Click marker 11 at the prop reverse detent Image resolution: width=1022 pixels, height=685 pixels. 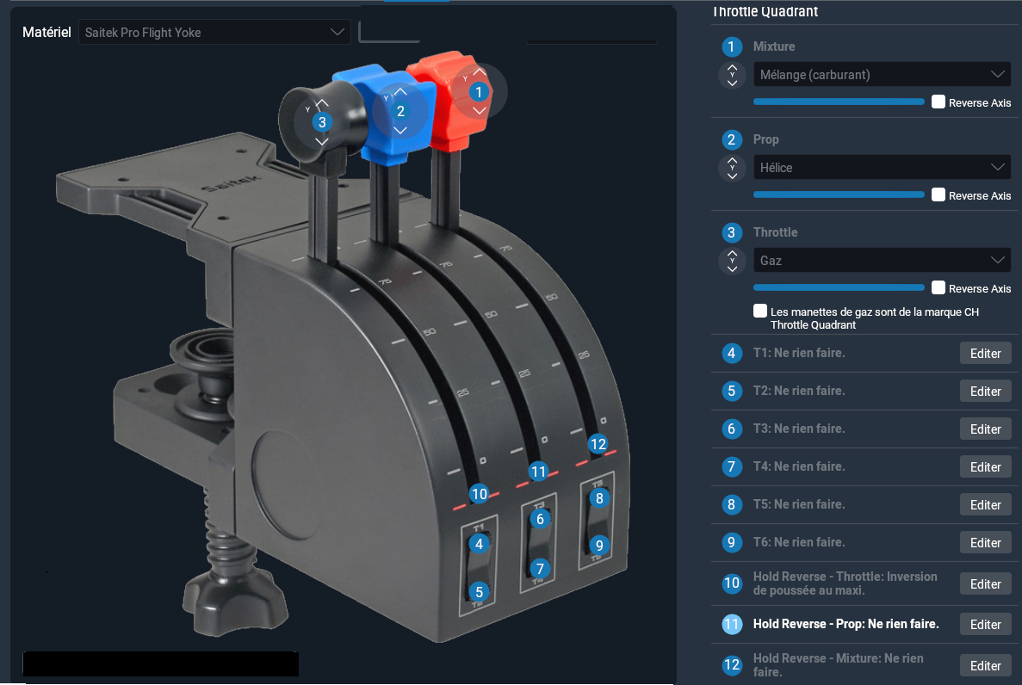point(538,472)
